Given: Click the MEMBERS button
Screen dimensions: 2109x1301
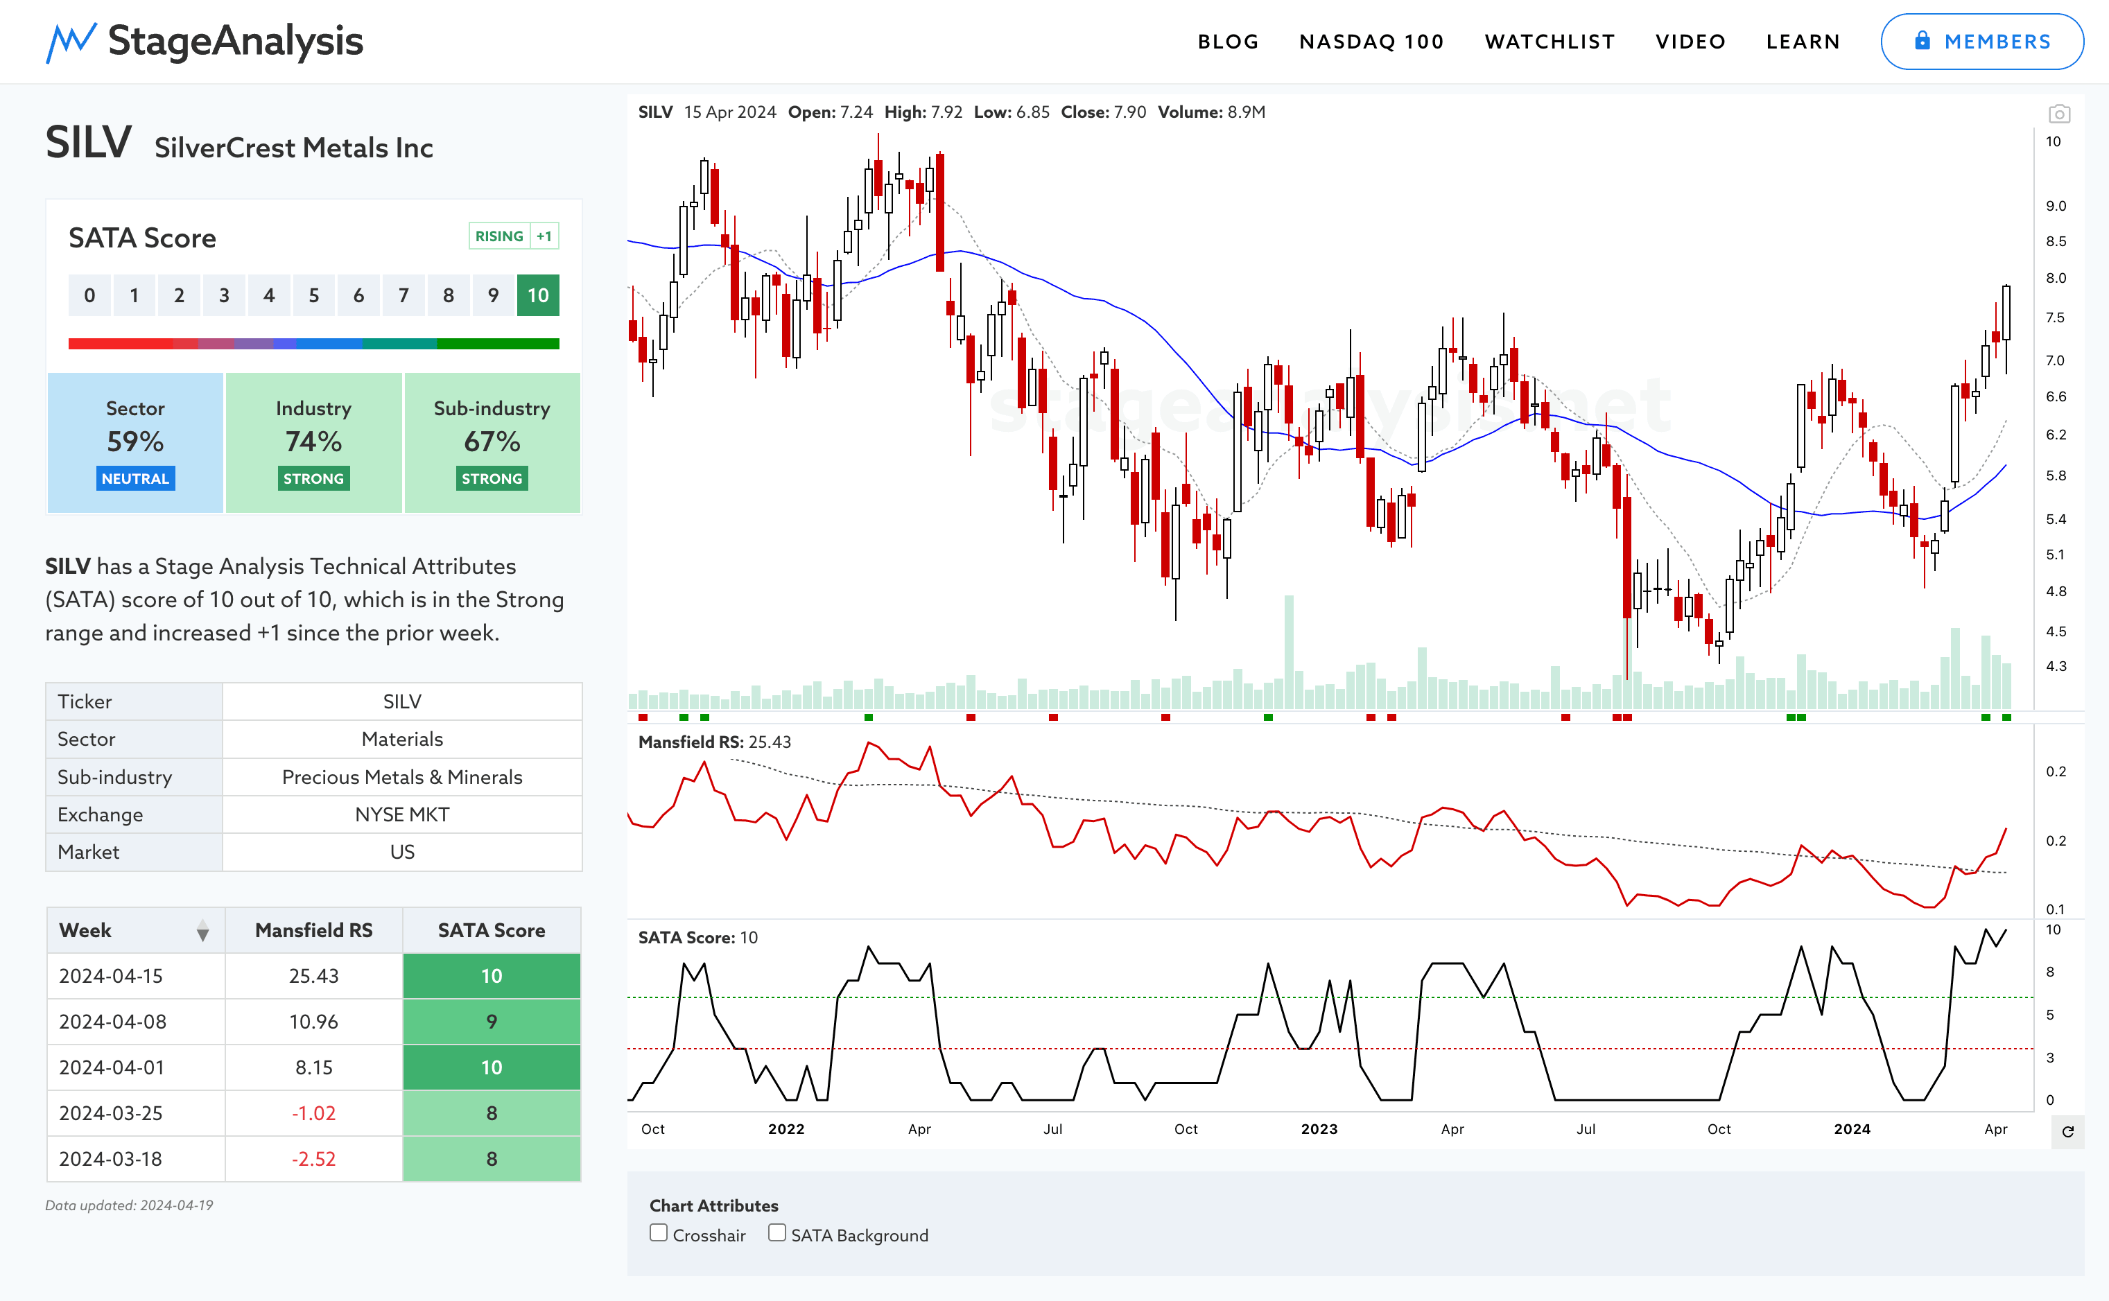Looking at the screenshot, I should [1981, 42].
